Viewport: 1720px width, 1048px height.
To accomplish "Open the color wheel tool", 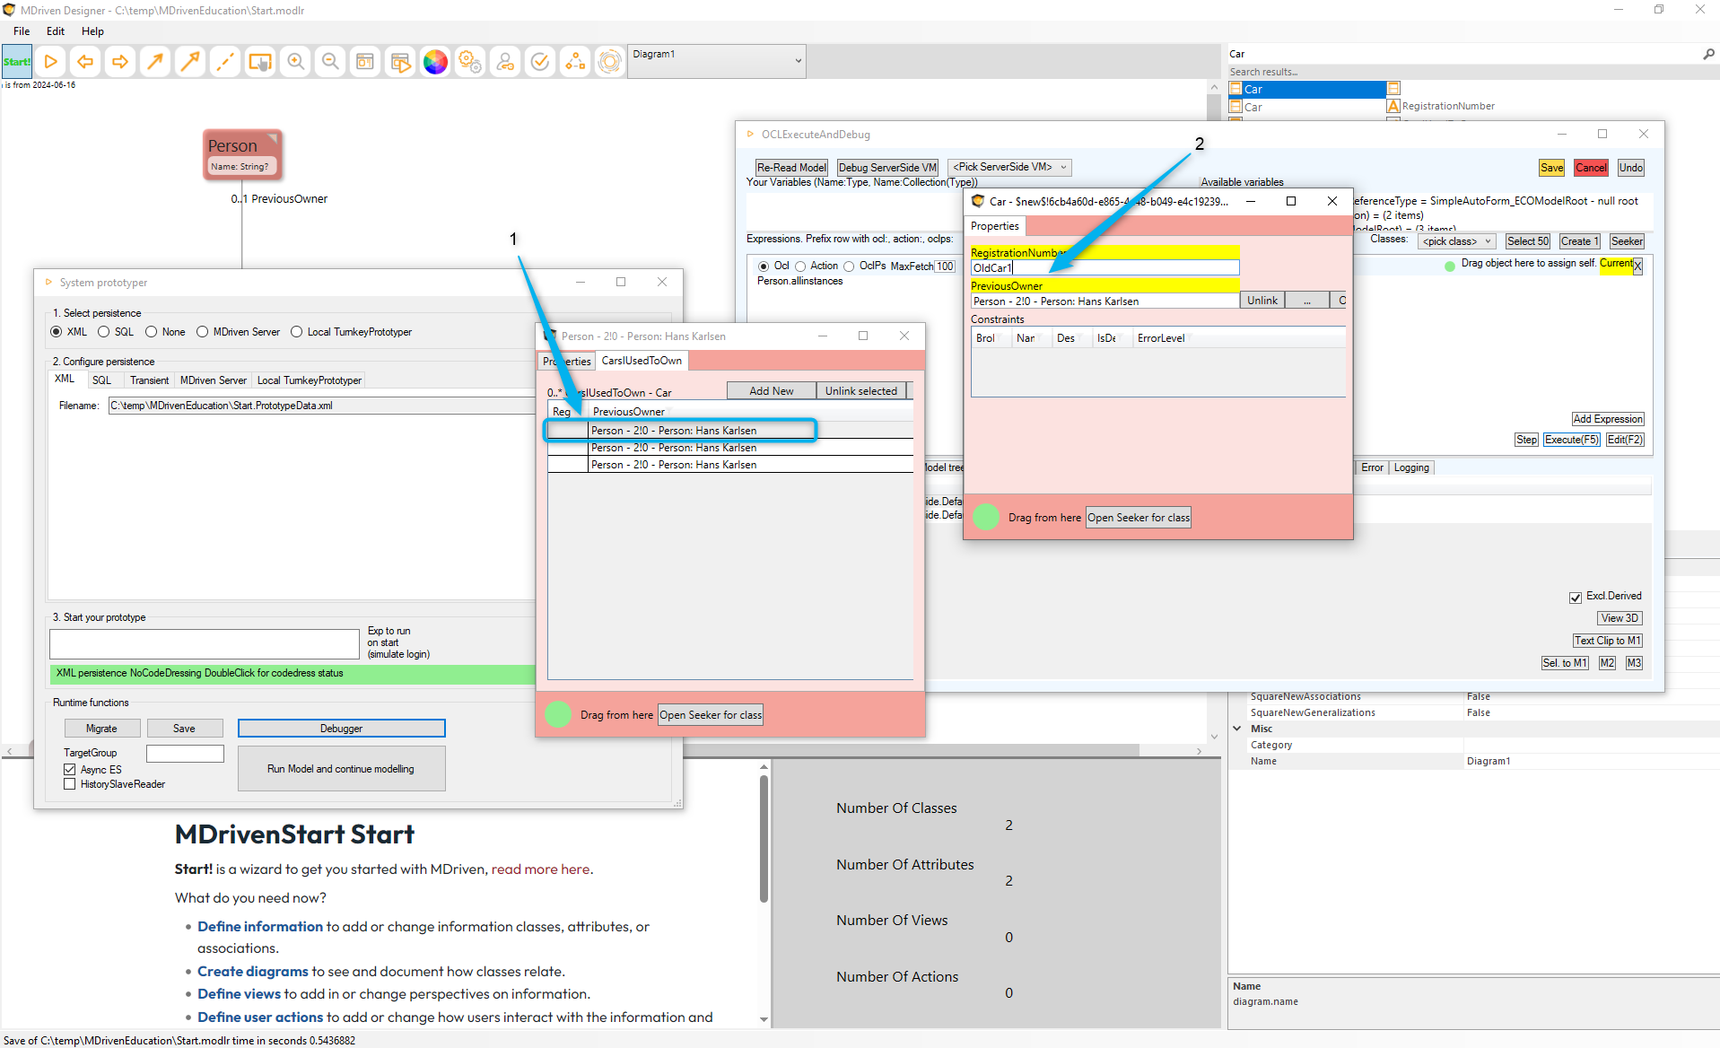I will click(435, 62).
